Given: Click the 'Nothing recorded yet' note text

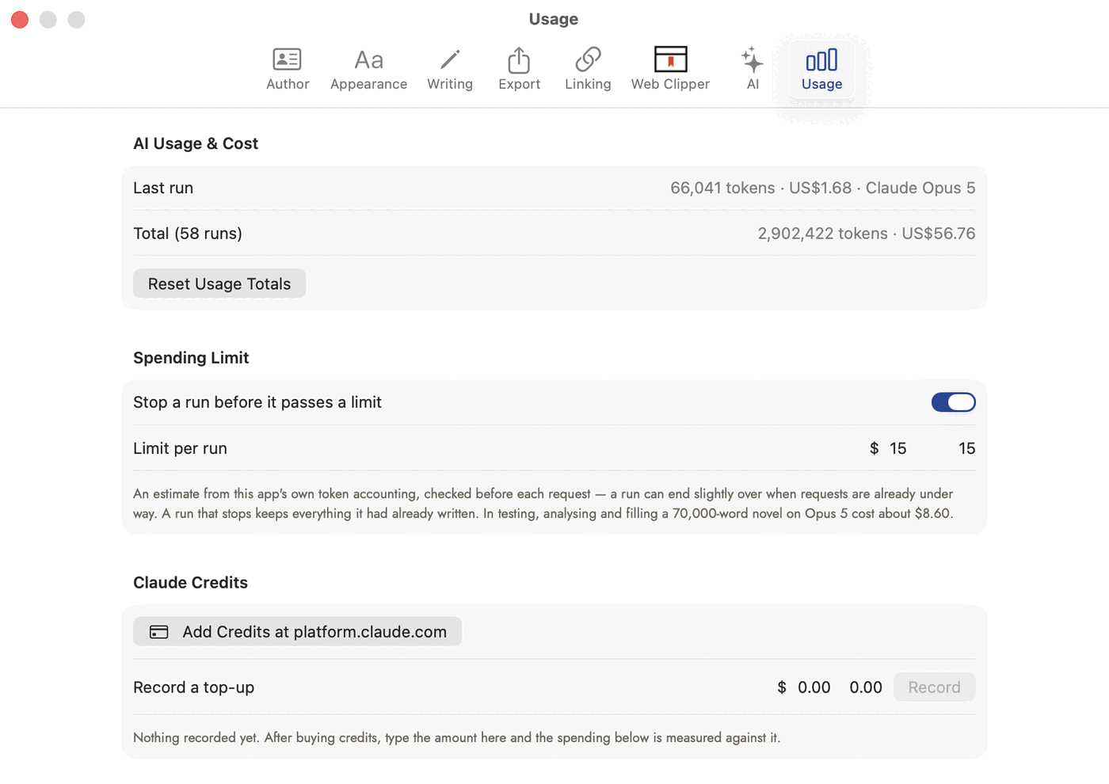Looking at the screenshot, I should 456,737.
